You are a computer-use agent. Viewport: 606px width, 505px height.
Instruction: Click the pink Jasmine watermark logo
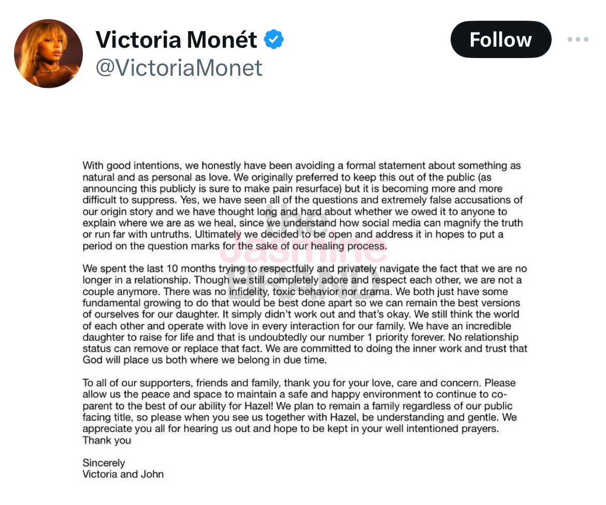(304, 249)
